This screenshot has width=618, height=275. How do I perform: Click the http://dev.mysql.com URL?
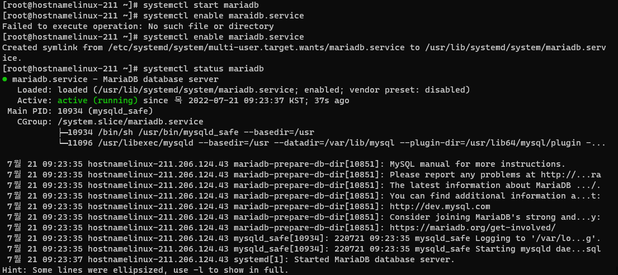pyautogui.click(x=440, y=206)
